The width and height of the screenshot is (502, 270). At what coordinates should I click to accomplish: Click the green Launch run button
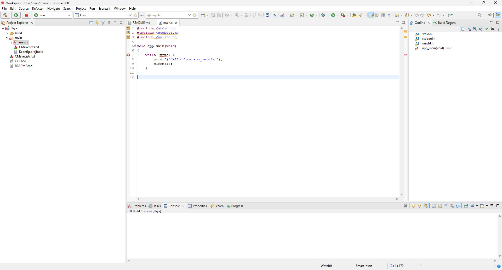(16, 15)
